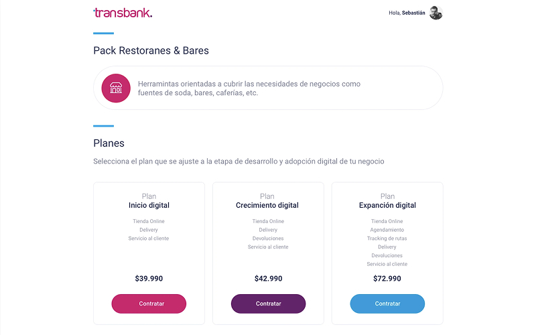Click the pack description text
Screen dimensions: 536x335
tap(249, 88)
